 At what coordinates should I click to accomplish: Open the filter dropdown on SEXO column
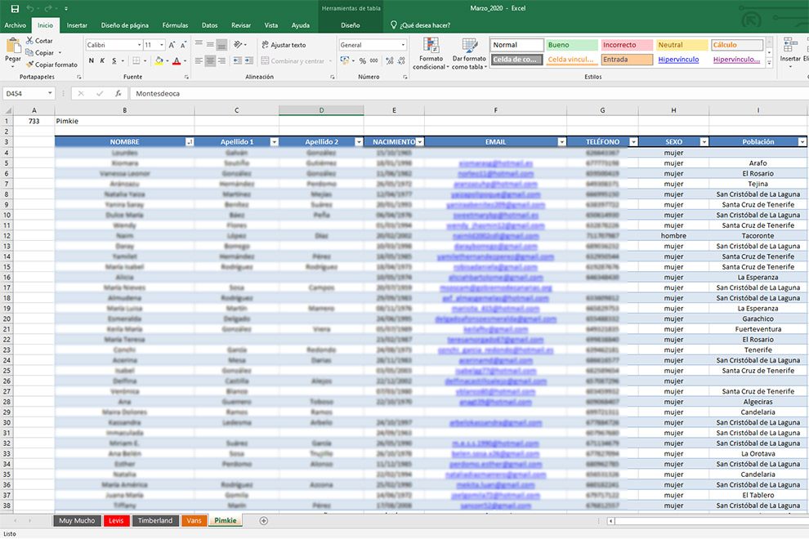[704, 140]
